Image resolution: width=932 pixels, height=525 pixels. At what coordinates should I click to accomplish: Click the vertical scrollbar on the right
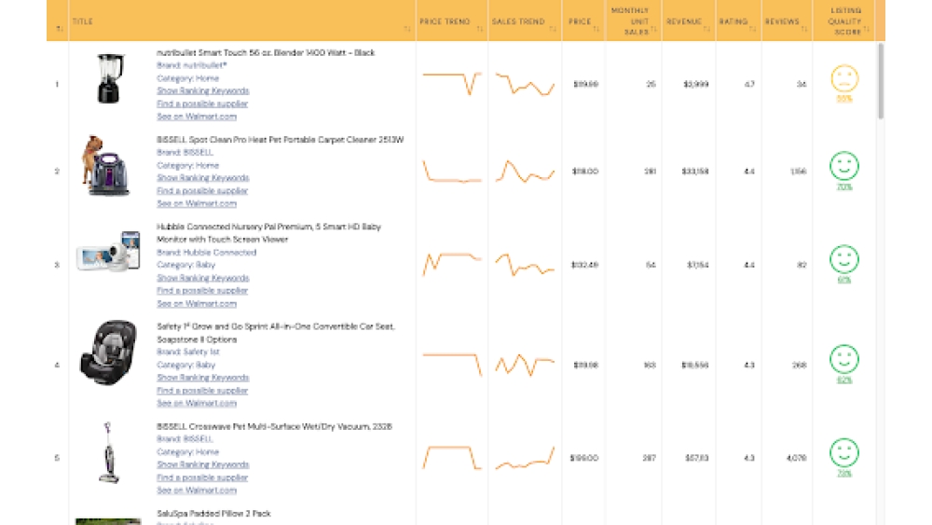[x=881, y=84]
